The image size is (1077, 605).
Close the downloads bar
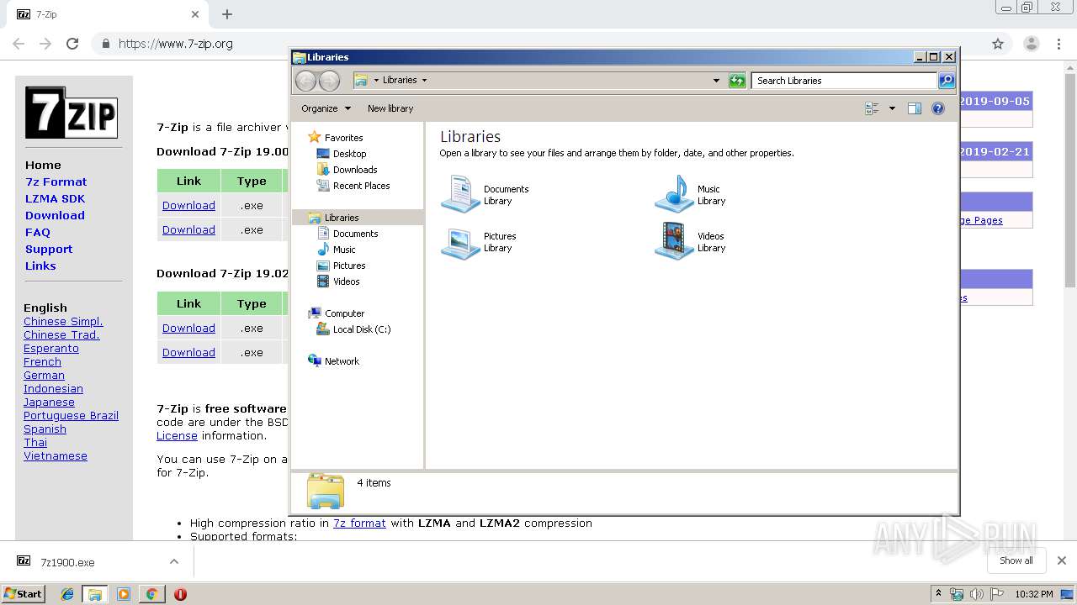coord(1061,560)
